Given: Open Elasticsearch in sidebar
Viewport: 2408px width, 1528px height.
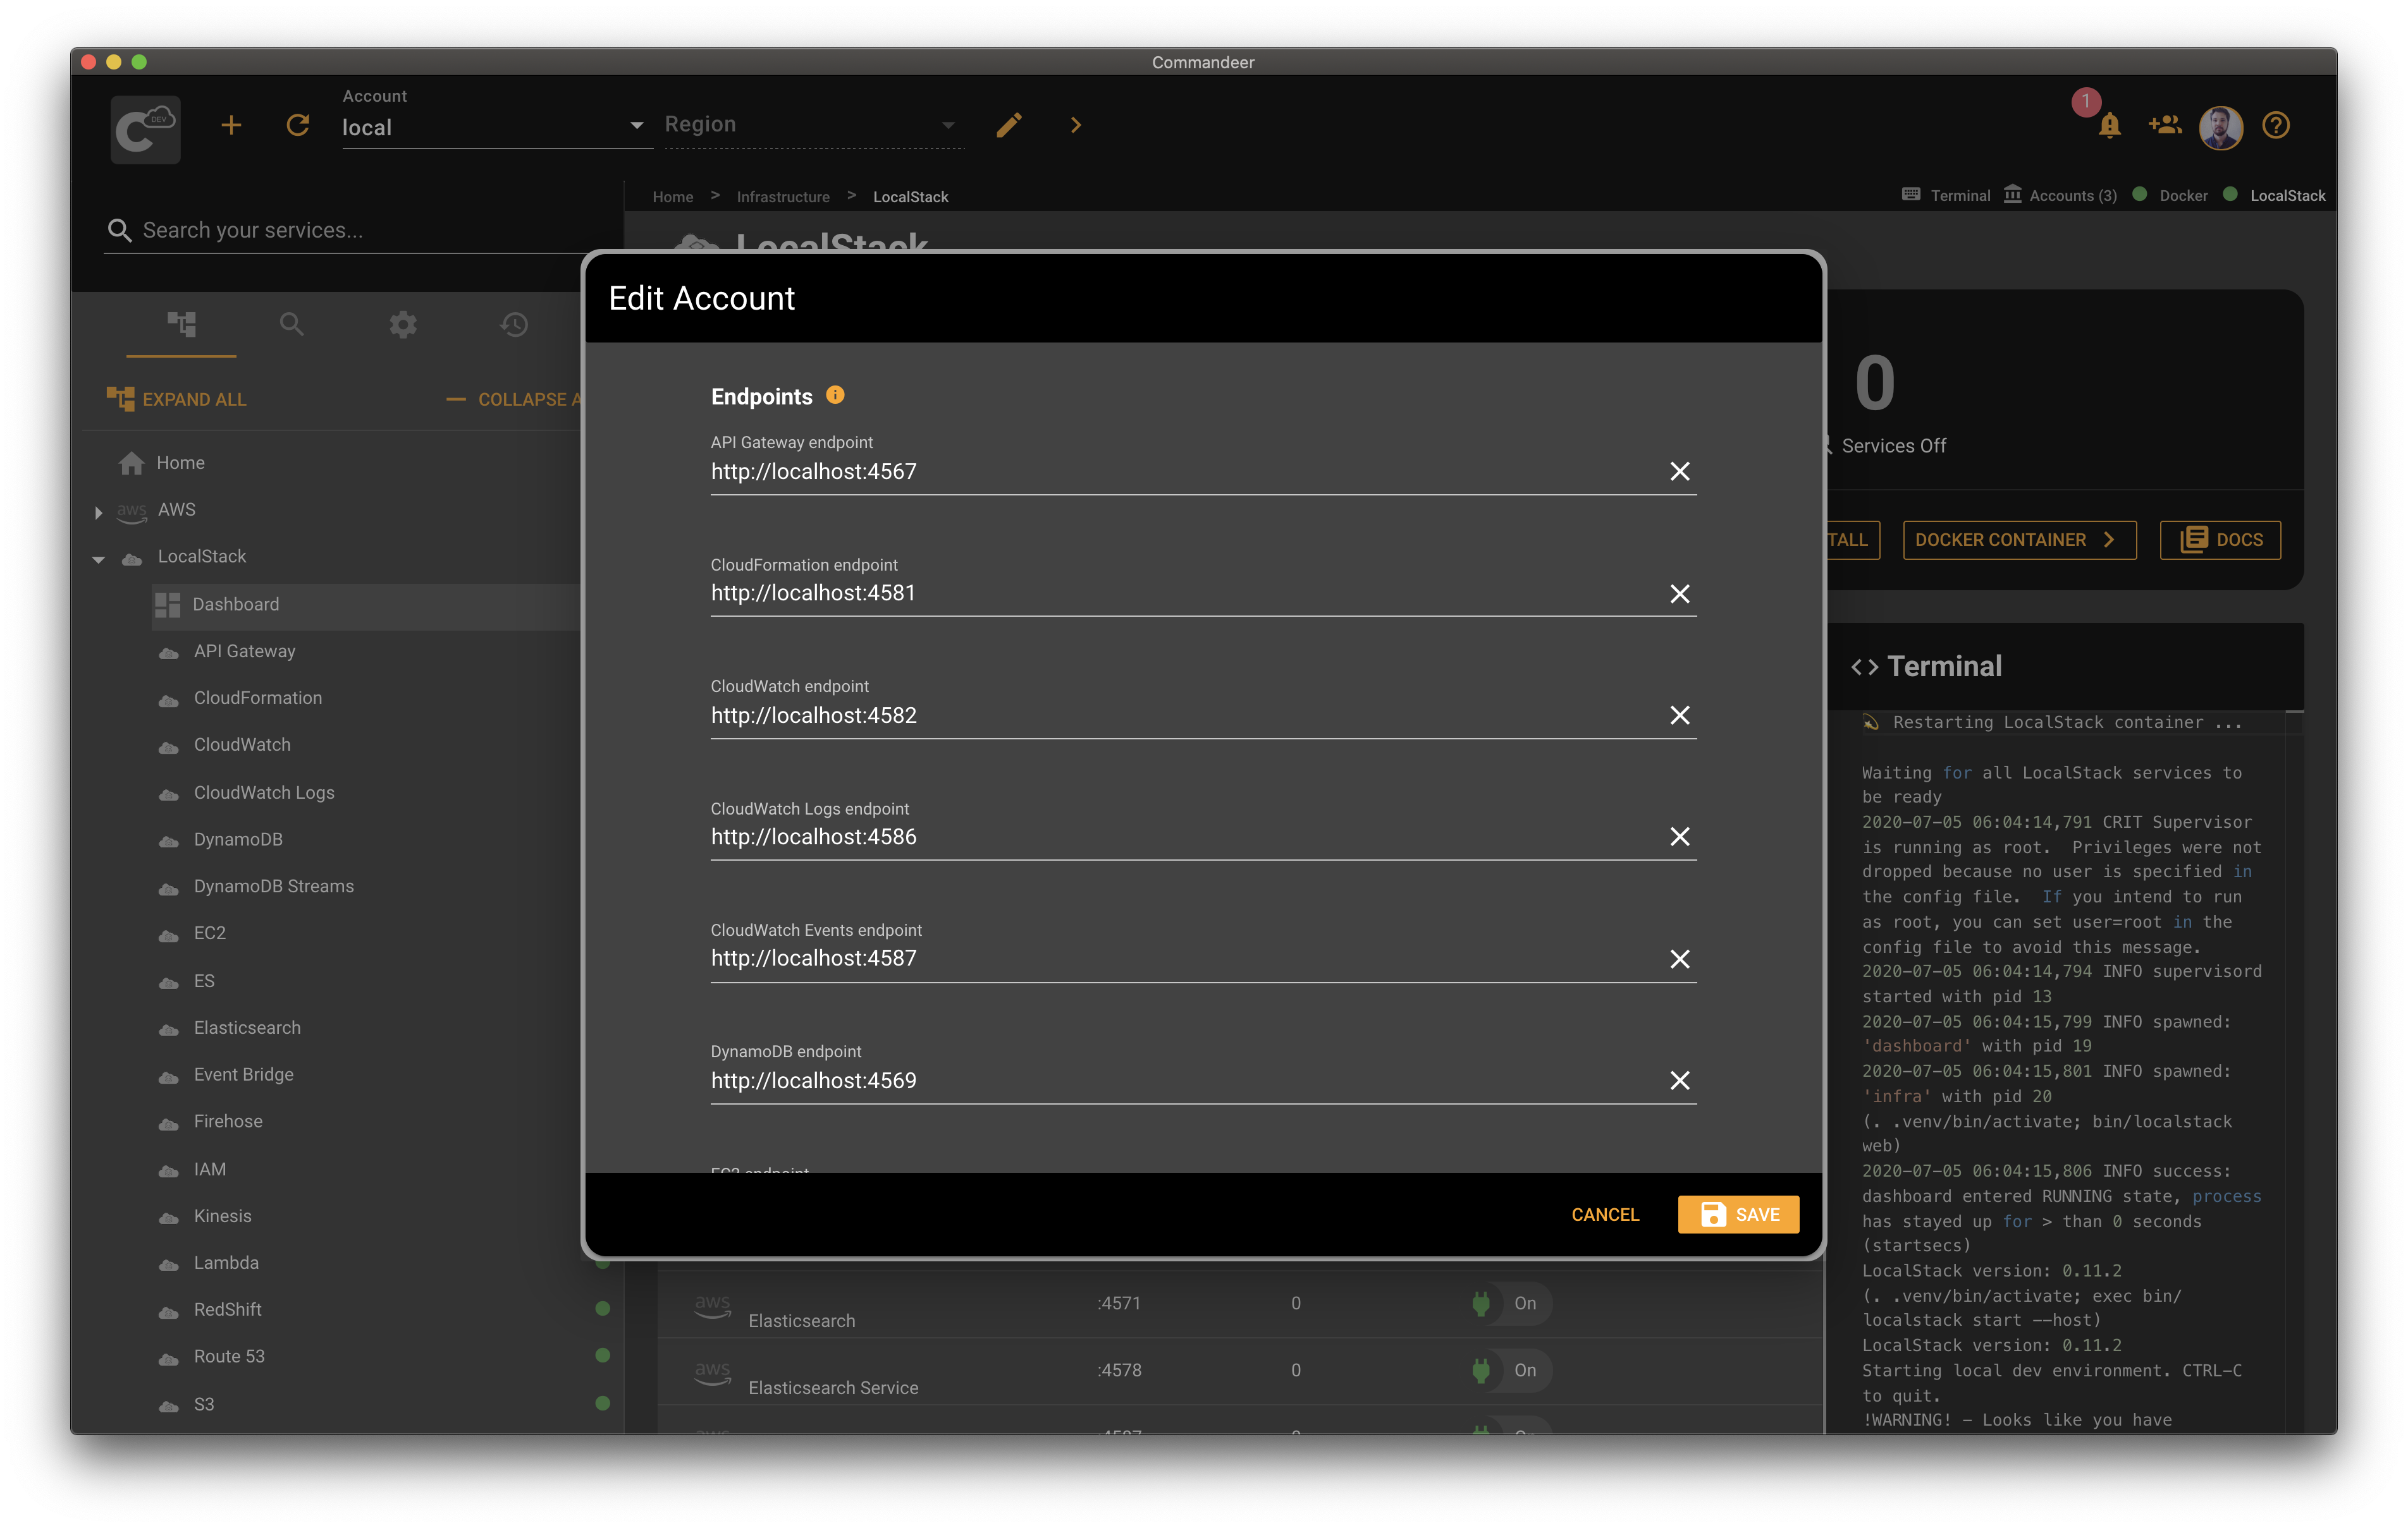Looking at the screenshot, I should [247, 1028].
